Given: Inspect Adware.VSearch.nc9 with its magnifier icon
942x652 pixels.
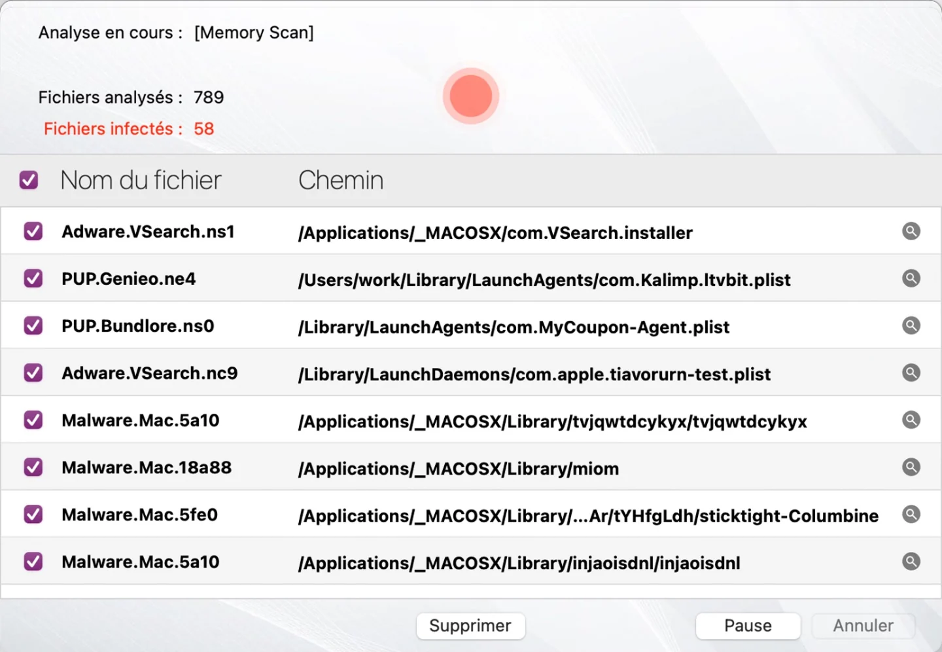Looking at the screenshot, I should tap(911, 372).
